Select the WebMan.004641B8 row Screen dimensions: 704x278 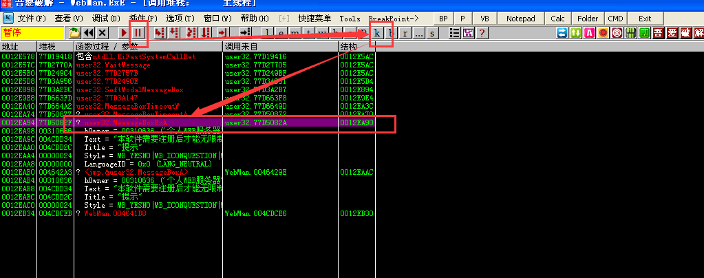point(188,213)
